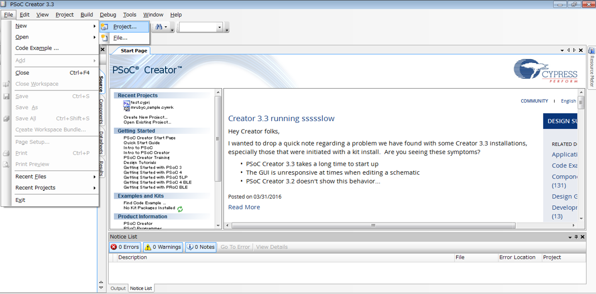Open the Tools menu
The width and height of the screenshot is (596, 294).
pyautogui.click(x=129, y=15)
